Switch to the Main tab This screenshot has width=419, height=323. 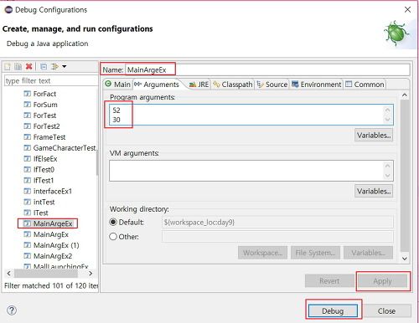118,85
